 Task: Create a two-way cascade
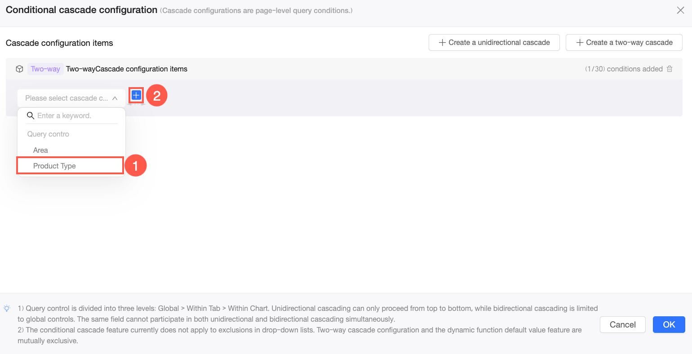624,42
